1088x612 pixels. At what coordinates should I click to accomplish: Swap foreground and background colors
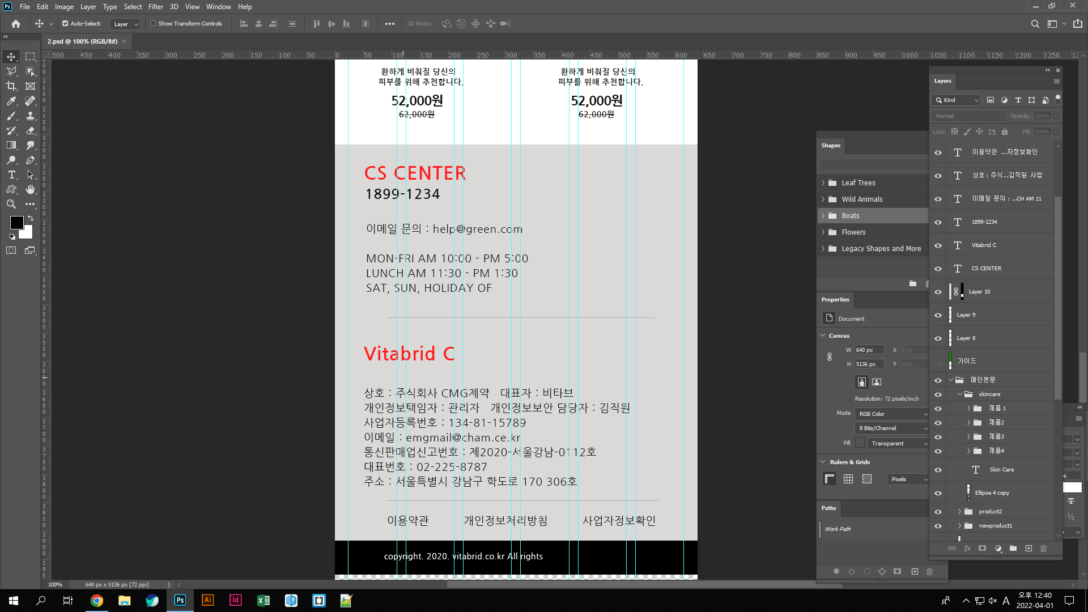31,218
